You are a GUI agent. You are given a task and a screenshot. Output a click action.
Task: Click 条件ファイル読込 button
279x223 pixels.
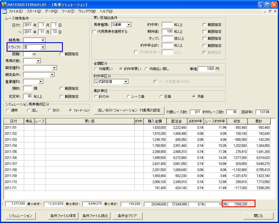(95, 216)
